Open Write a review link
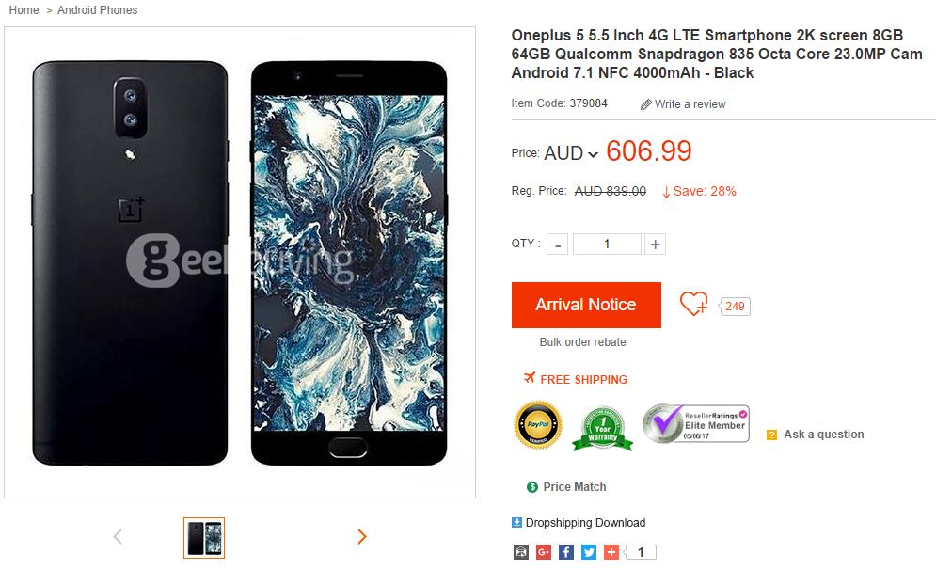Image resolution: width=936 pixels, height=569 pixels. pyautogui.click(x=684, y=103)
